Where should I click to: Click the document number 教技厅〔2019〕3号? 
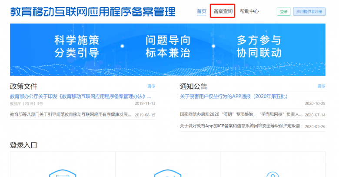(27, 103)
